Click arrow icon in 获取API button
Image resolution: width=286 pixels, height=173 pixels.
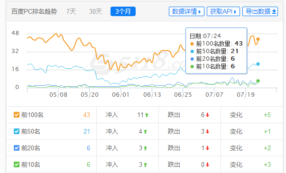click(235, 12)
